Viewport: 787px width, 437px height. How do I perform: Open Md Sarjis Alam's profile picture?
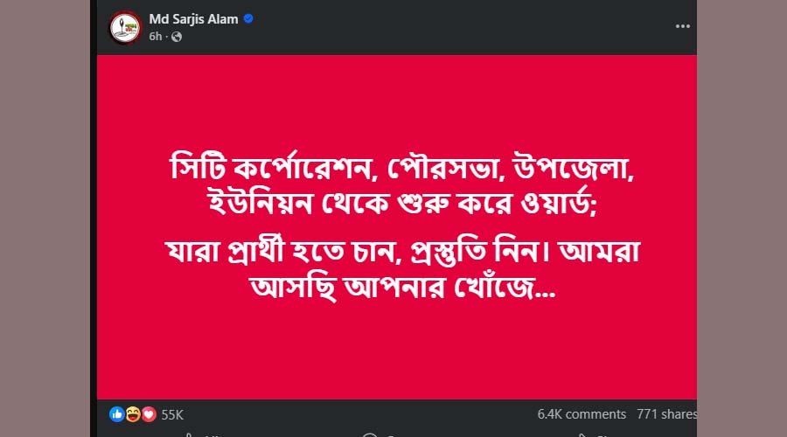[125, 27]
